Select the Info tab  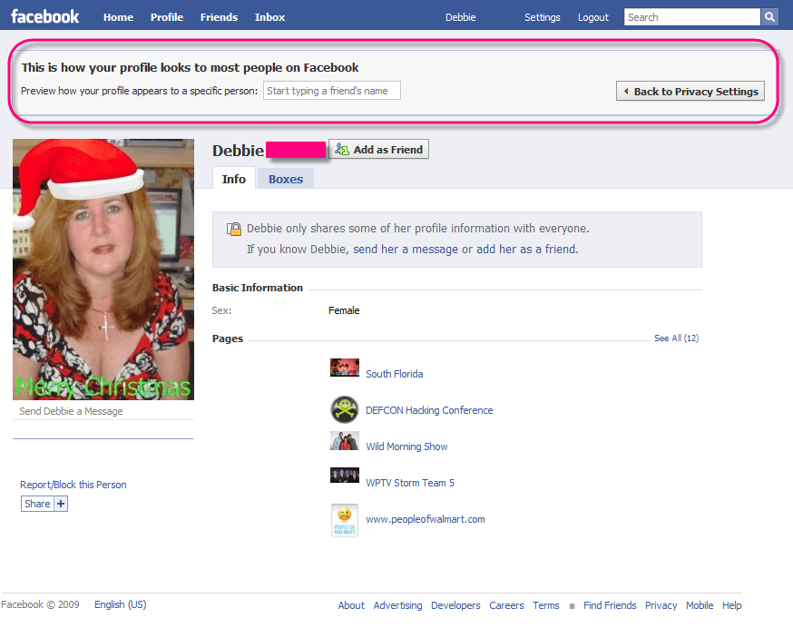tap(233, 179)
